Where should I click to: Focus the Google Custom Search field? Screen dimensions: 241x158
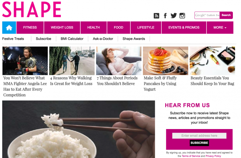coord(207,15)
